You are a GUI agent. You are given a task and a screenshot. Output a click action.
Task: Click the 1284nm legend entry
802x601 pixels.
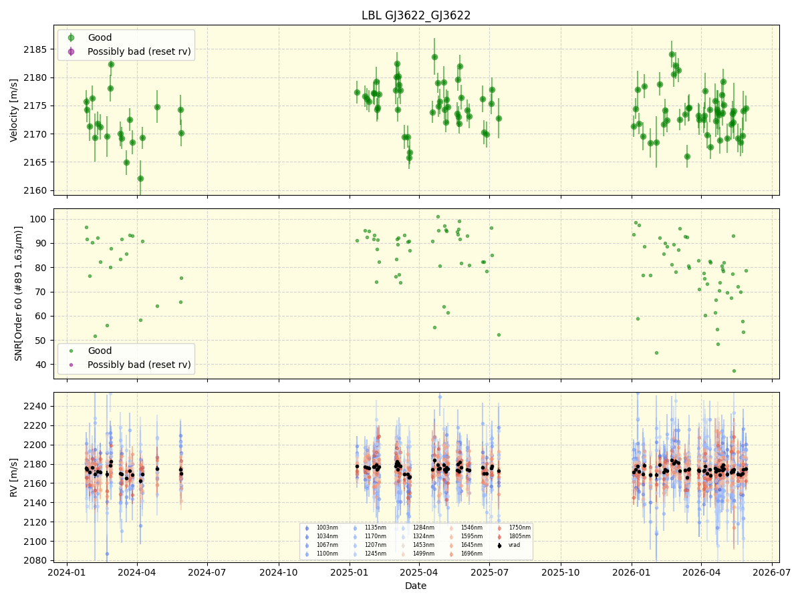[x=423, y=528]
